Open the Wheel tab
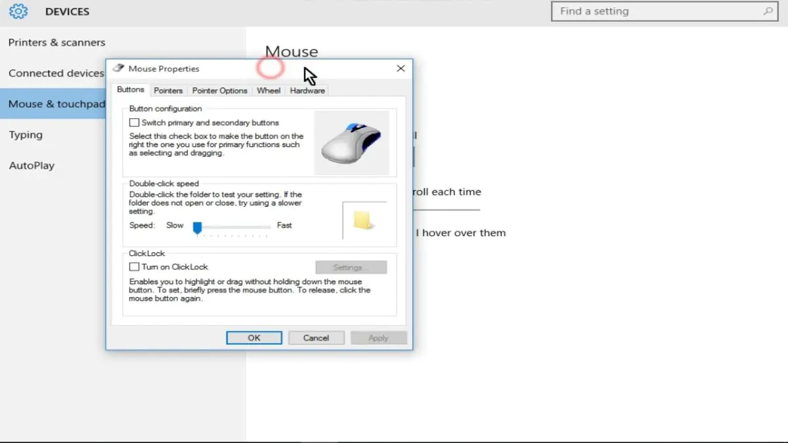The height and width of the screenshot is (443, 788). click(269, 90)
